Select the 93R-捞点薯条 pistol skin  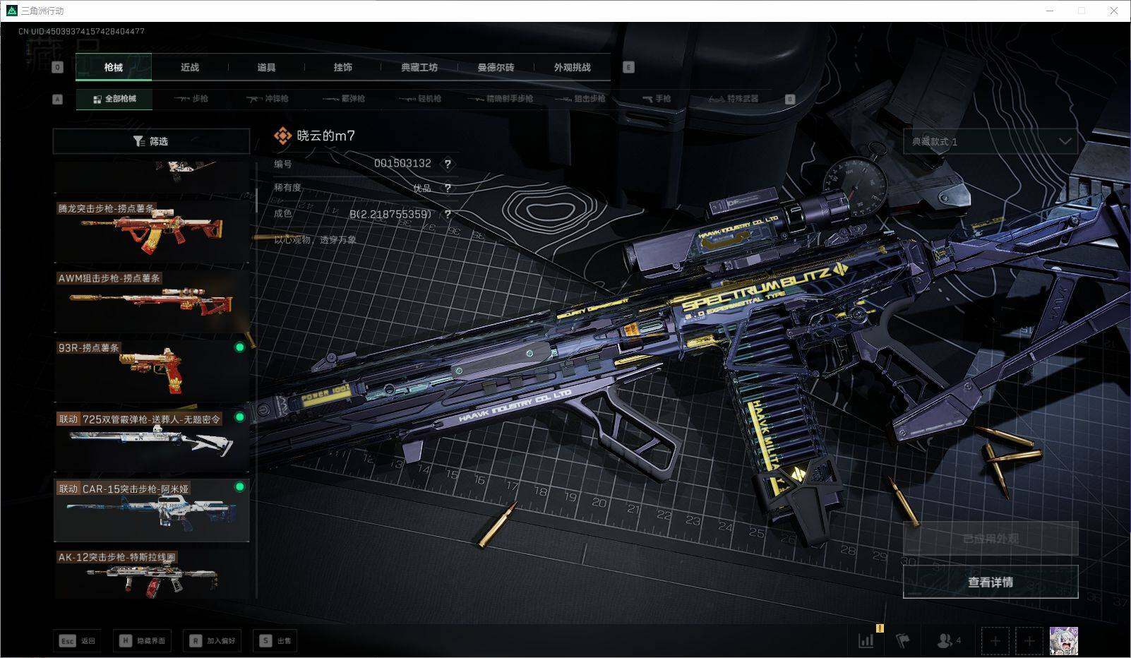[152, 371]
